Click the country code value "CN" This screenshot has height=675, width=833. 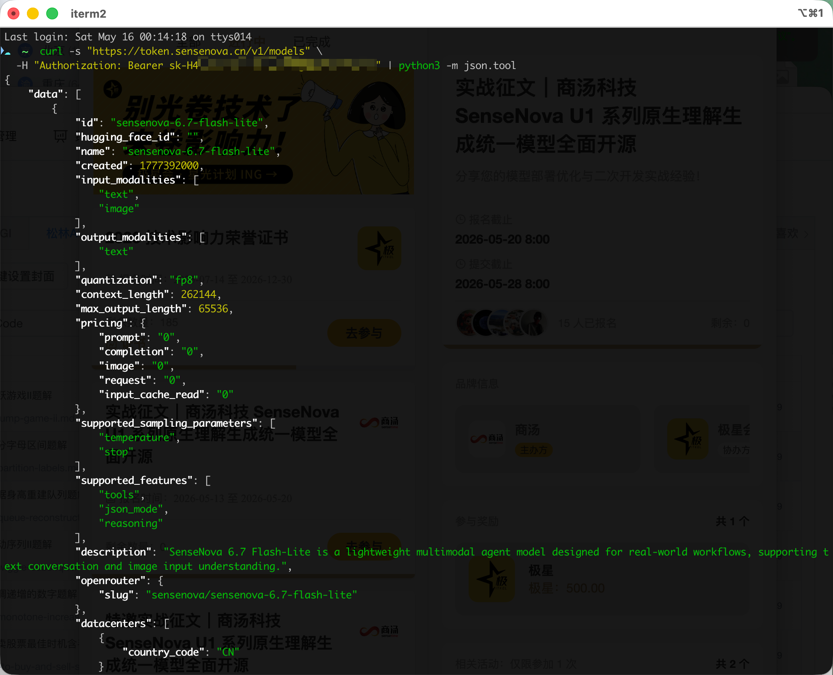(228, 652)
